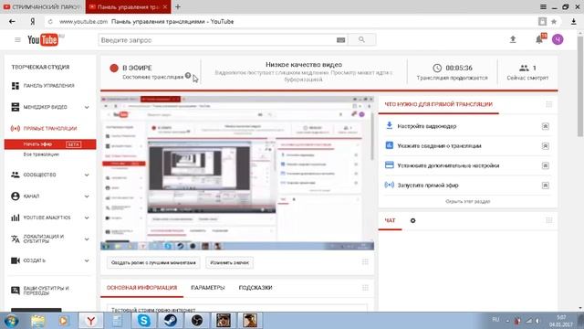
Task: Click the Творческая студия heading
Action: click(x=40, y=67)
